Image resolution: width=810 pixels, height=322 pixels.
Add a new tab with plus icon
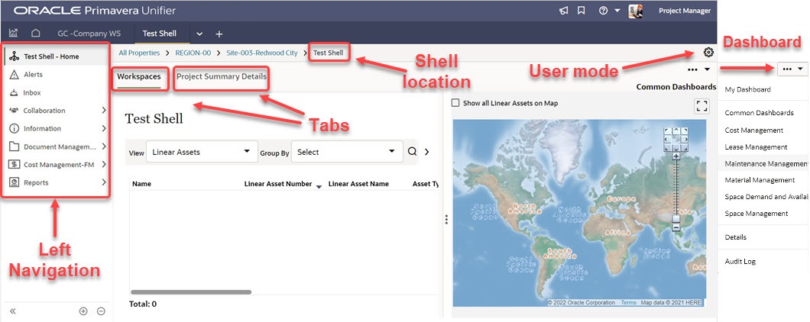tap(219, 34)
